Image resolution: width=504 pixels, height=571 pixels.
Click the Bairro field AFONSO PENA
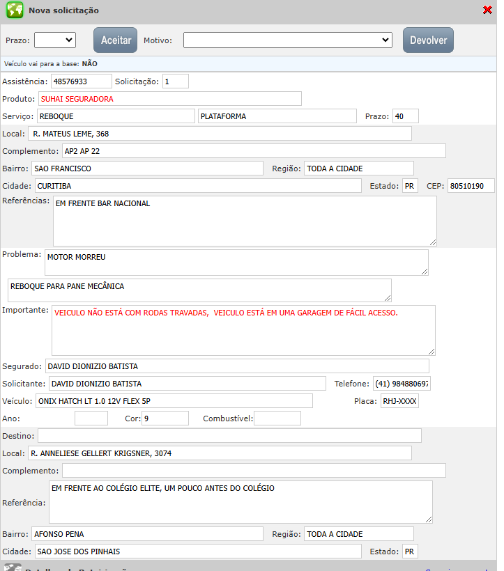(x=147, y=534)
